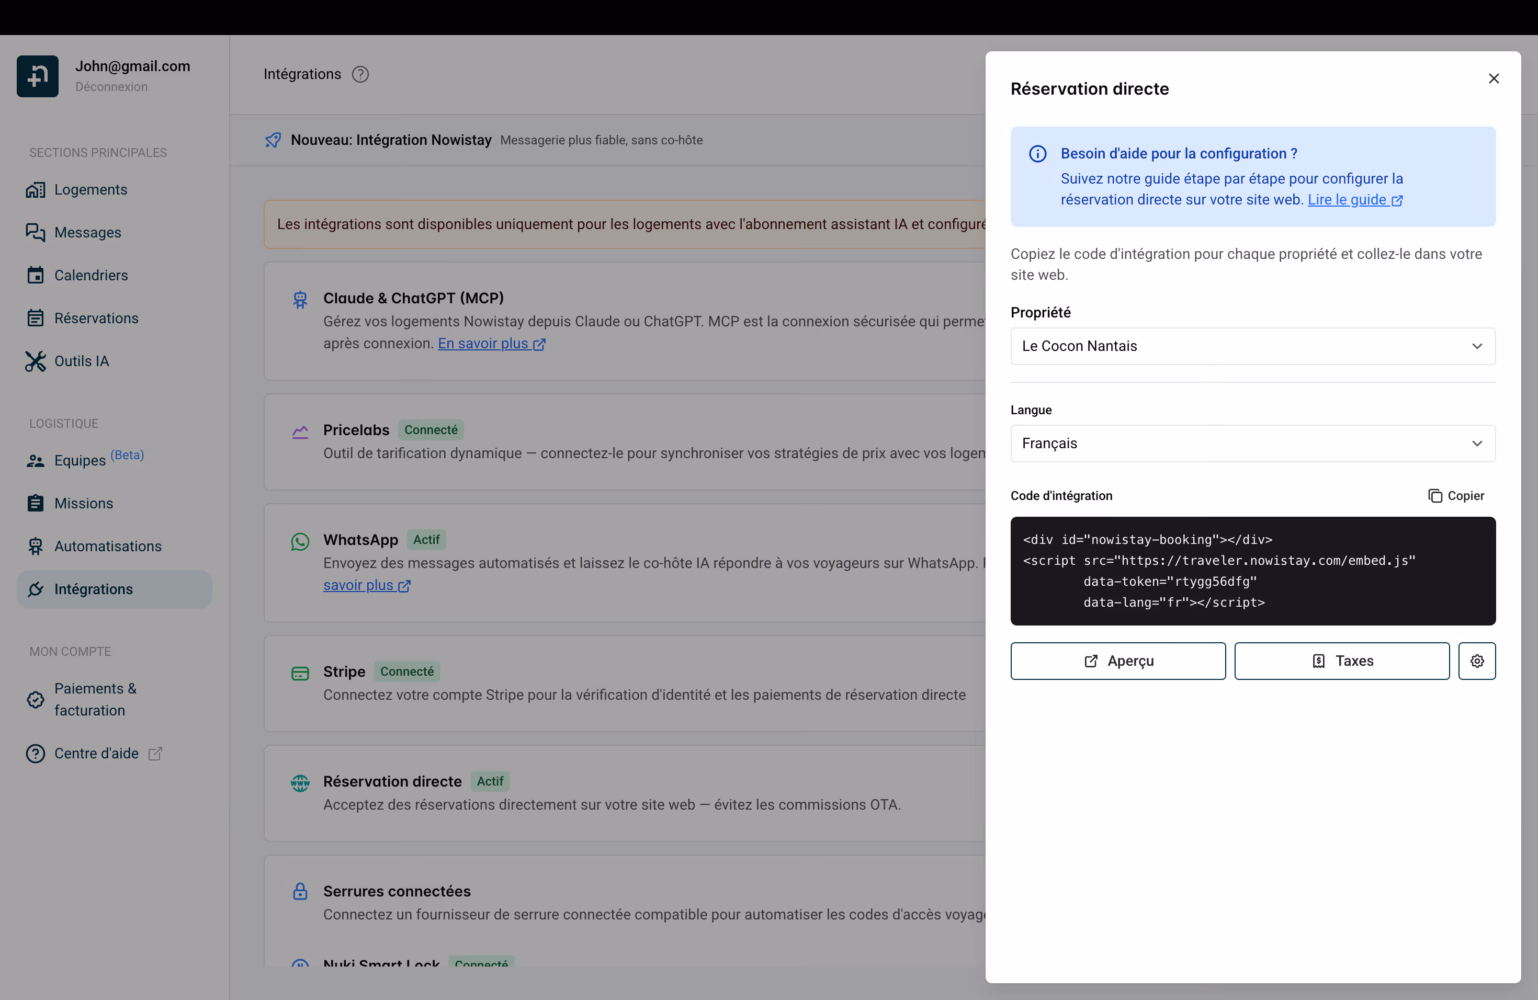Image resolution: width=1538 pixels, height=1000 pixels.
Task: Click the external link icon next to Centre d'aide
Action: pyautogui.click(x=155, y=754)
